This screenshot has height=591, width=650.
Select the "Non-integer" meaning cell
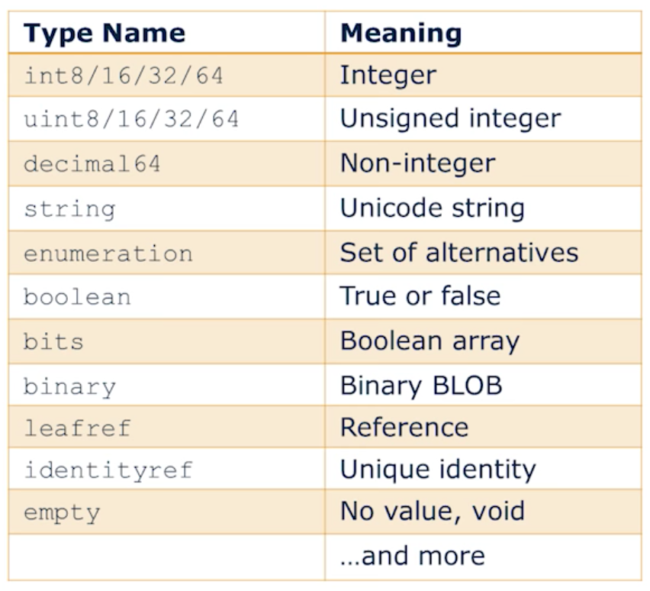point(417,163)
